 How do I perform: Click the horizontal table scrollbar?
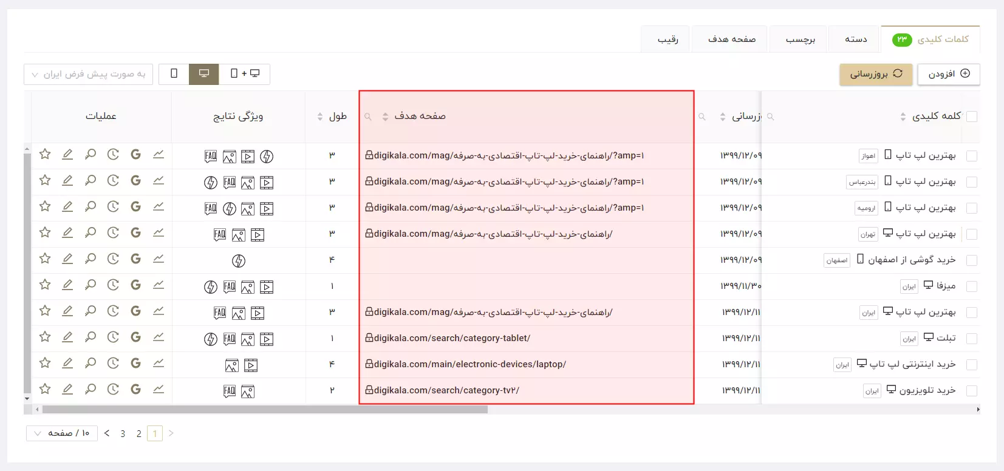(265, 410)
